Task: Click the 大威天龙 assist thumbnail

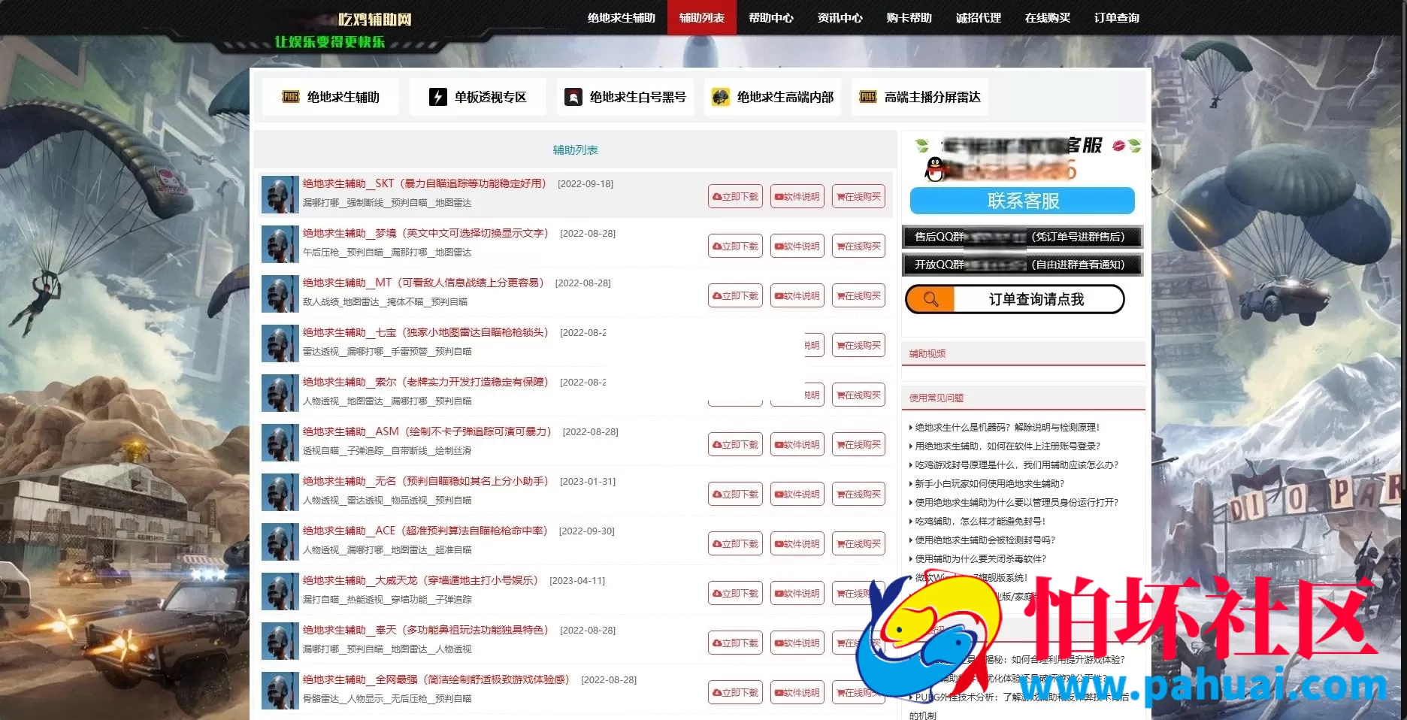Action: (279, 591)
